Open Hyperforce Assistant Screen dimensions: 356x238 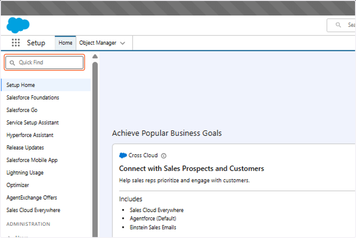(30, 135)
